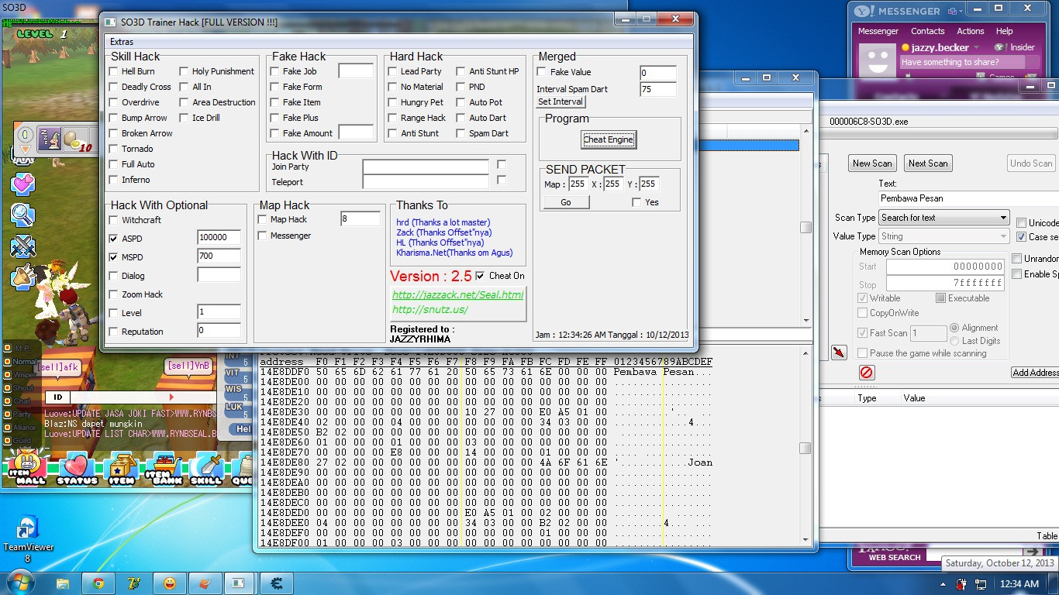Enable the Map Hack checkbox

(262, 220)
